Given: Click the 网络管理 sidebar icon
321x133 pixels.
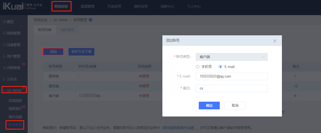Looking at the screenshot, I should click(x=4, y=33).
